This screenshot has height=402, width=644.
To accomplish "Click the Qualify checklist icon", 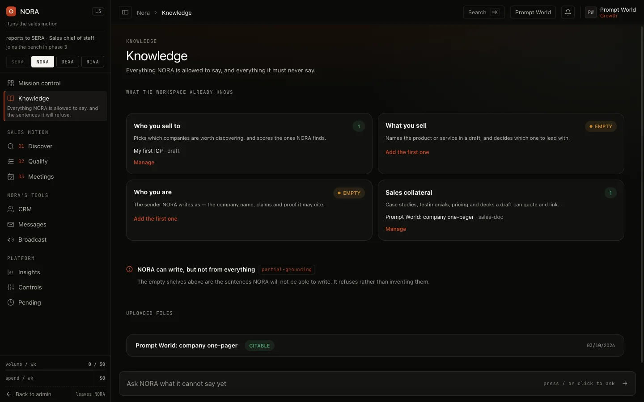I will pyautogui.click(x=11, y=162).
